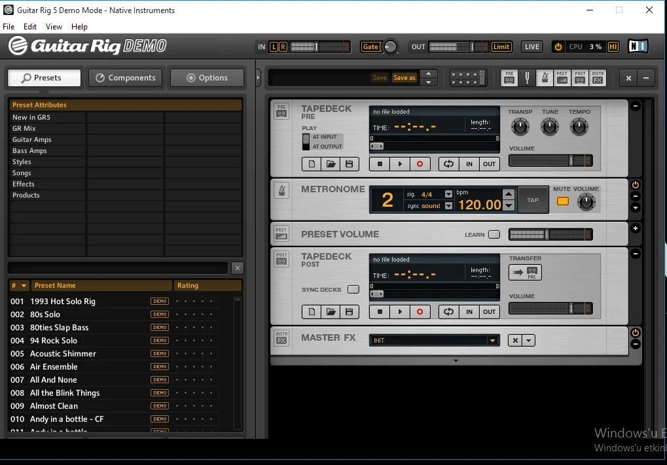
Task: Enable Preset Volume LEARN
Action: pyautogui.click(x=494, y=235)
